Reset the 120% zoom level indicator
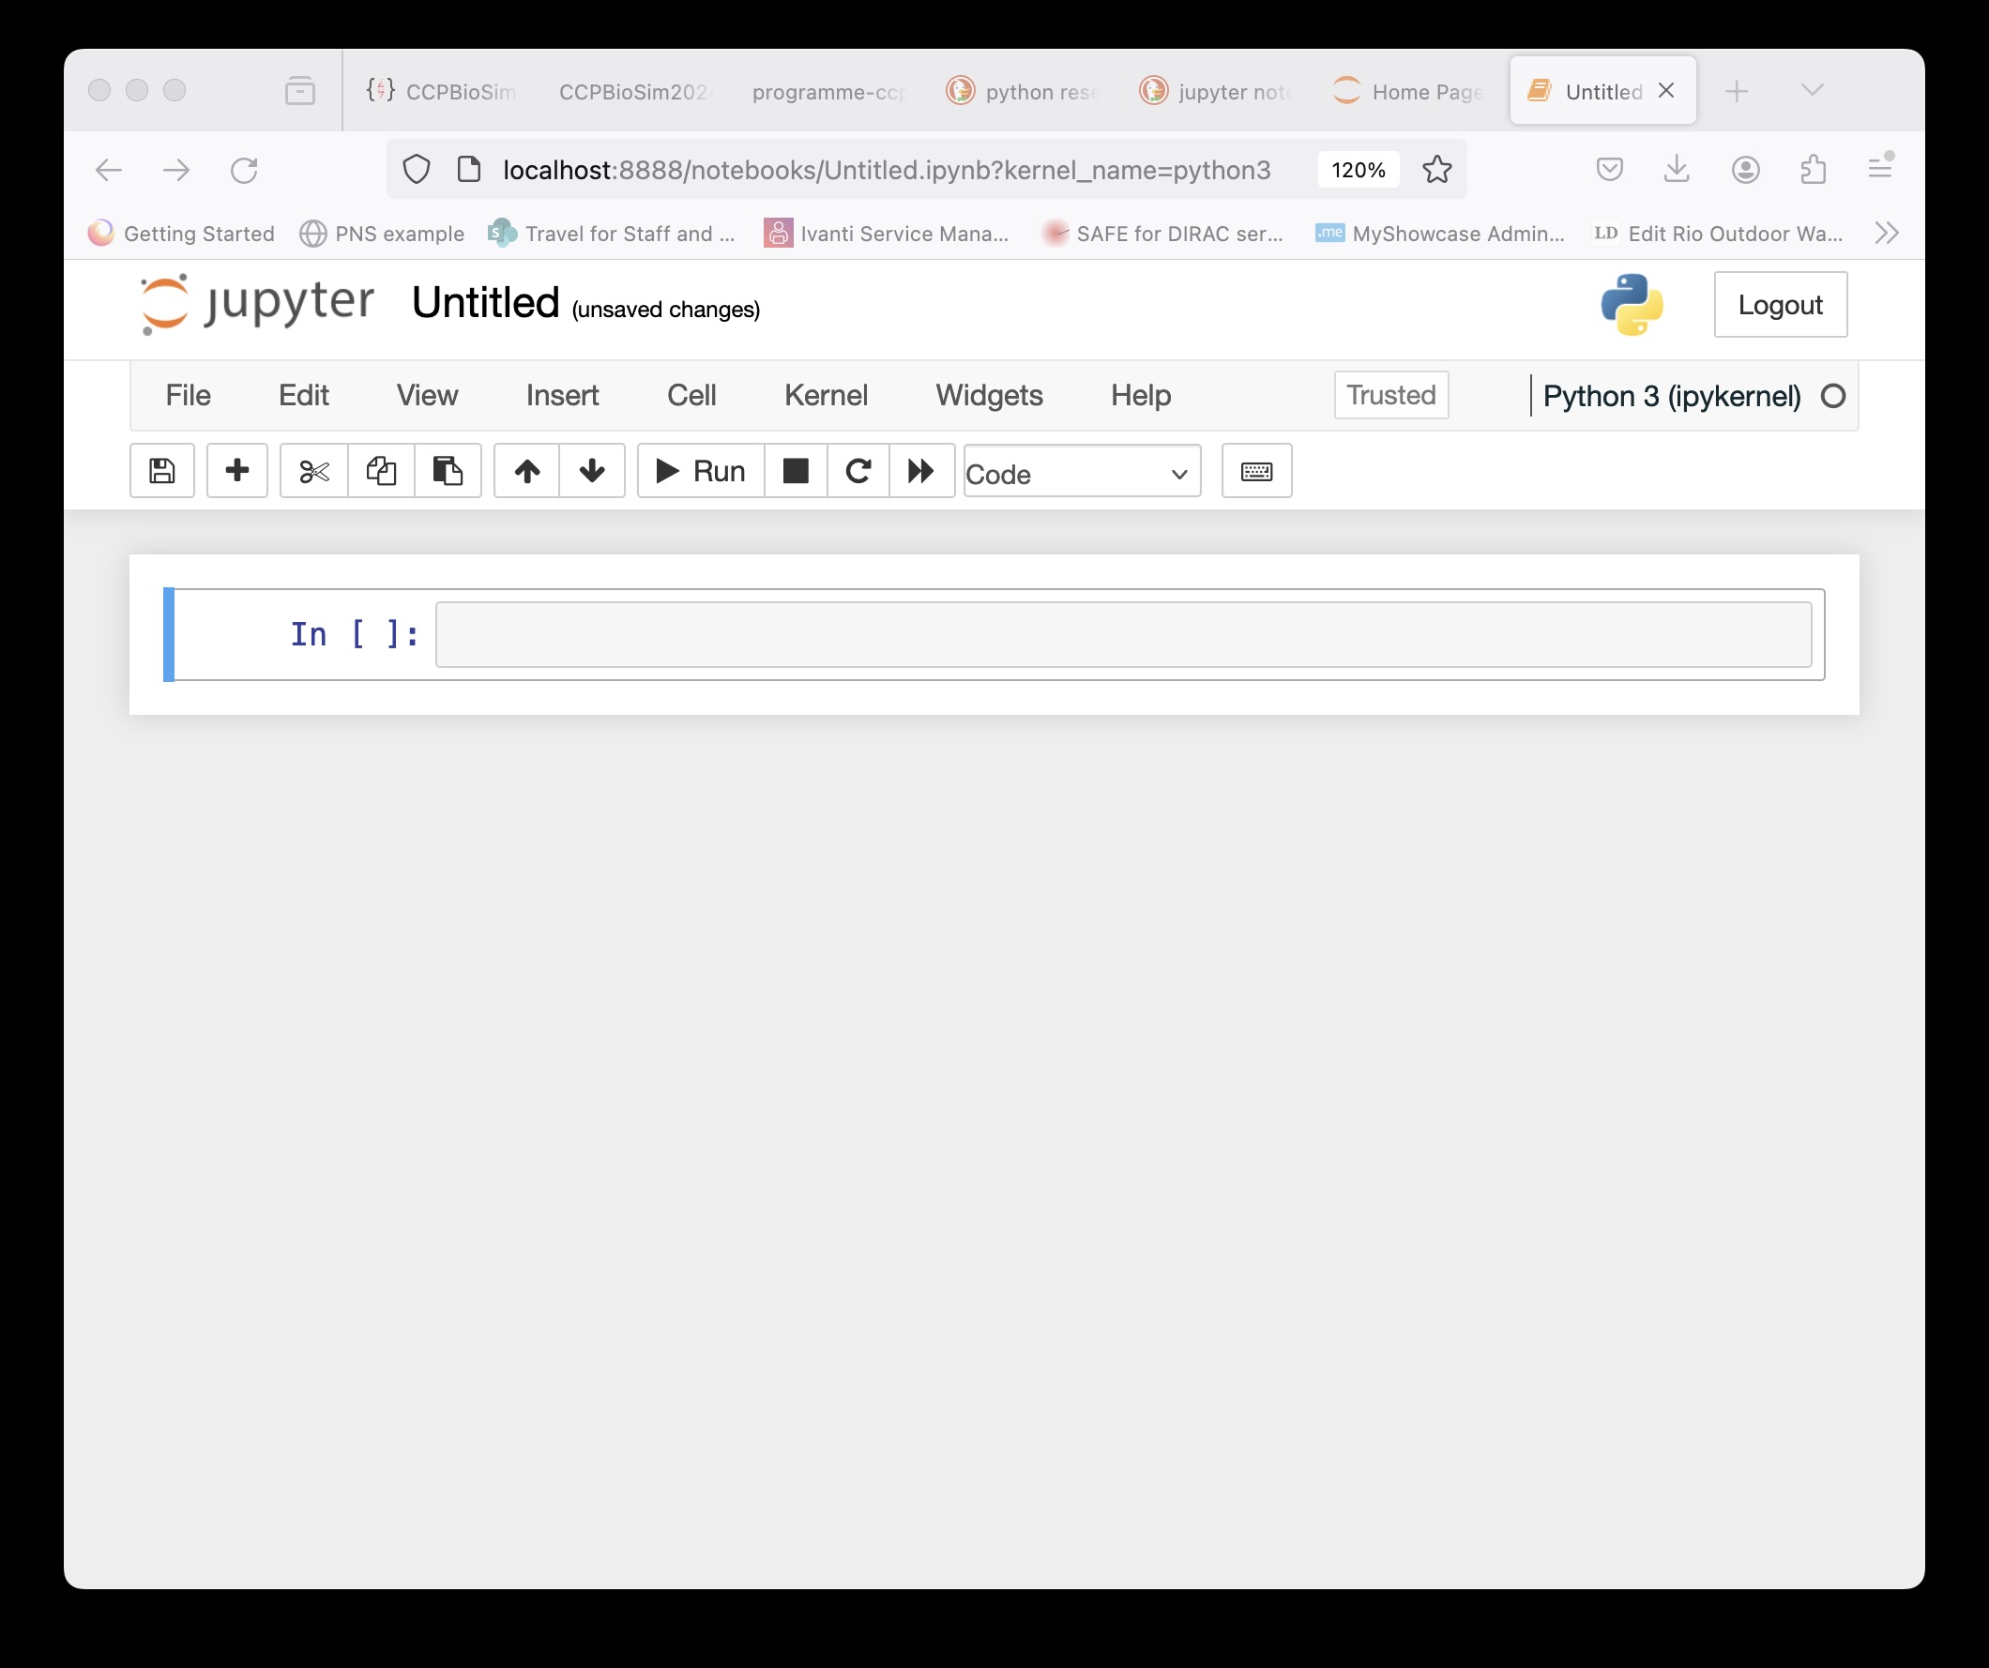The width and height of the screenshot is (1989, 1668). click(1359, 170)
